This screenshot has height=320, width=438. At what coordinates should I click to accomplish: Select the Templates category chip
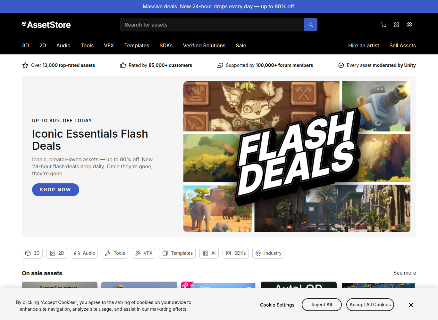(x=177, y=253)
